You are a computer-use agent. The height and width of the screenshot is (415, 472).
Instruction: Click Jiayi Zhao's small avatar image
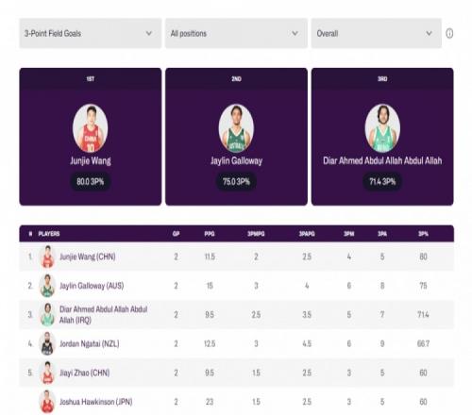[47, 373]
